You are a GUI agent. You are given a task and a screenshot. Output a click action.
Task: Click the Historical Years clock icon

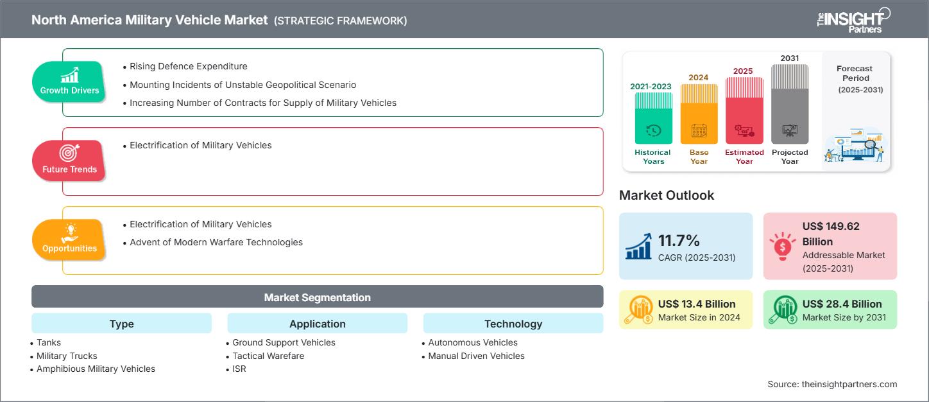tap(653, 130)
